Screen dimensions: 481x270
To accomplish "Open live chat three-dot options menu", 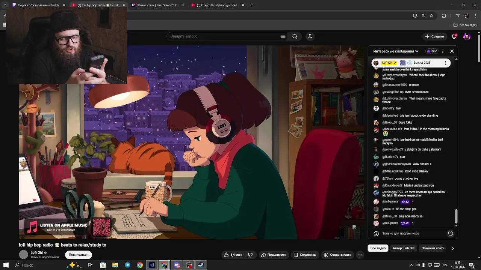I will [x=443, y=51].
